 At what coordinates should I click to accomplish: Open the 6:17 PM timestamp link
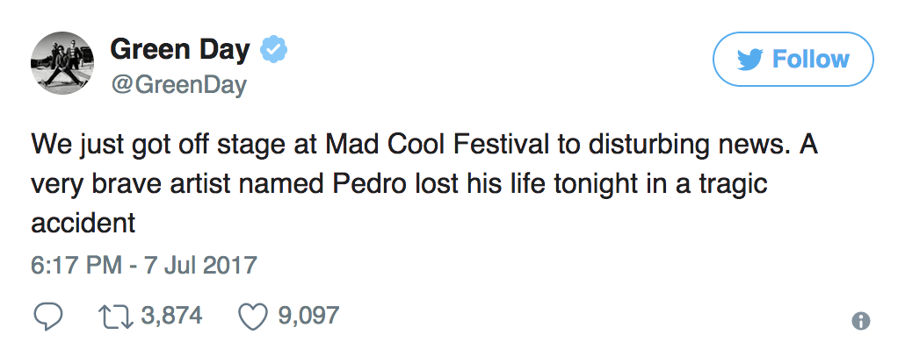[76, 266]
